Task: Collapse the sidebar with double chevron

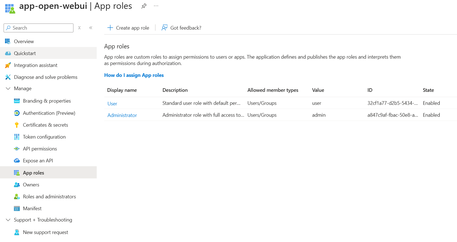Action: [91, 28]
